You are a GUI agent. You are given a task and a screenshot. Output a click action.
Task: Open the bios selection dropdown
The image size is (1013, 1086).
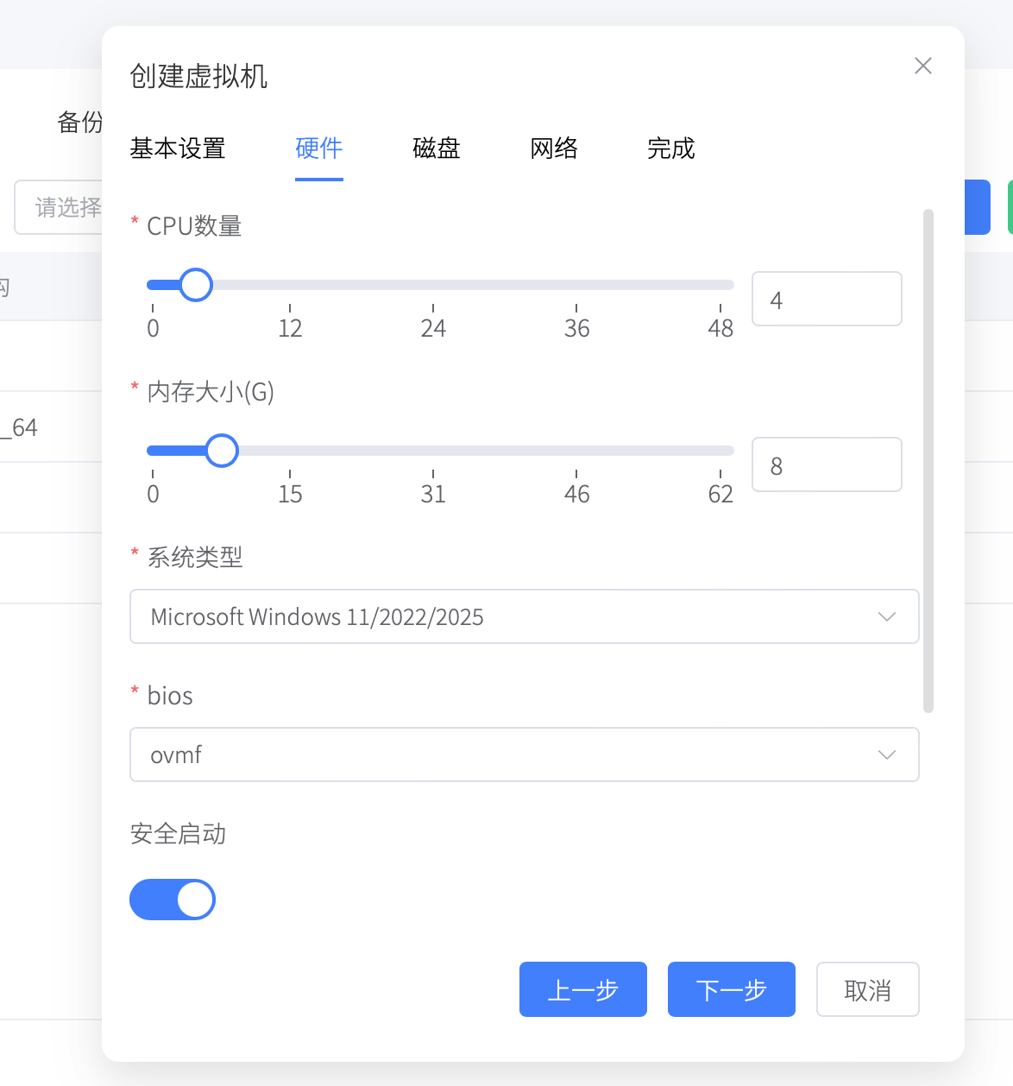[524, 755]
